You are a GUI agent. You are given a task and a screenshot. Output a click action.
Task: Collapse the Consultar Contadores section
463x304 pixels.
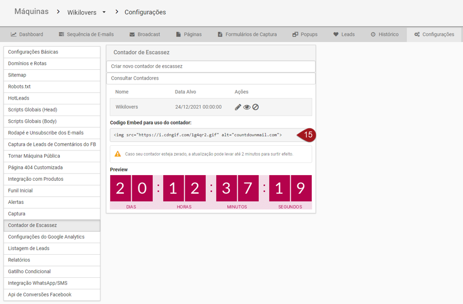[x=210, y=78]
